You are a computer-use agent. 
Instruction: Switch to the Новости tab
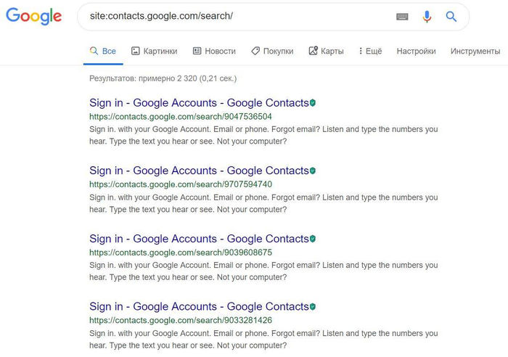coord(214,52)
